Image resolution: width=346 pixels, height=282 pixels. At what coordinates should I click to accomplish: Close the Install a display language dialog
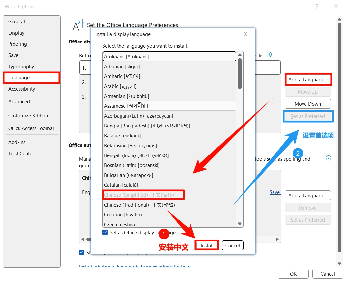pyautogui.click(x=245, y=34)
